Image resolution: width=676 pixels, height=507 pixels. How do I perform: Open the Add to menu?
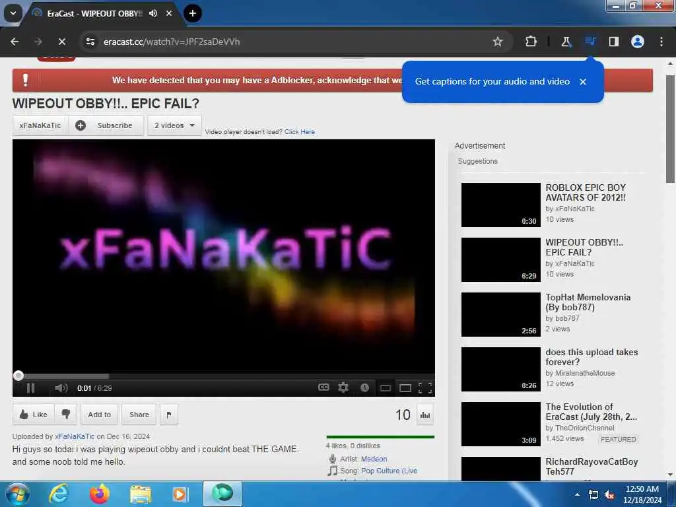pyautogui.click(x=99, y=415)
